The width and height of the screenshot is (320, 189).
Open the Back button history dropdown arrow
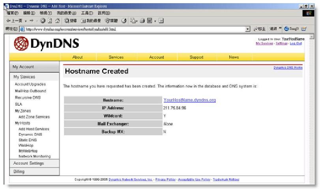tap(26, 21)
